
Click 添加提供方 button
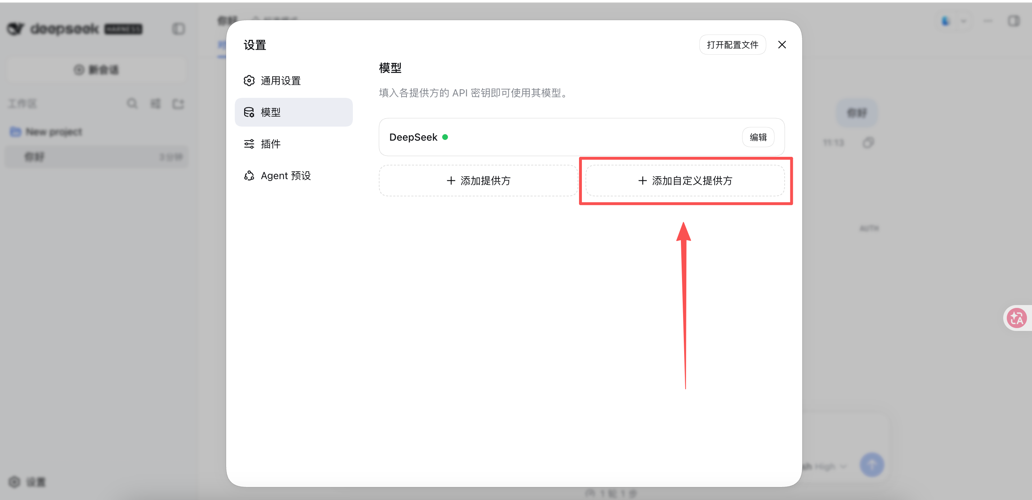(478, 181)
